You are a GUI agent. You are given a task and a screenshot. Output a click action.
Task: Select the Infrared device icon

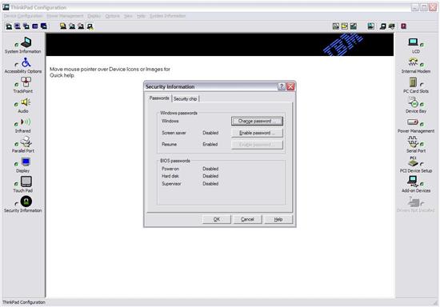(x=26, y=122)
